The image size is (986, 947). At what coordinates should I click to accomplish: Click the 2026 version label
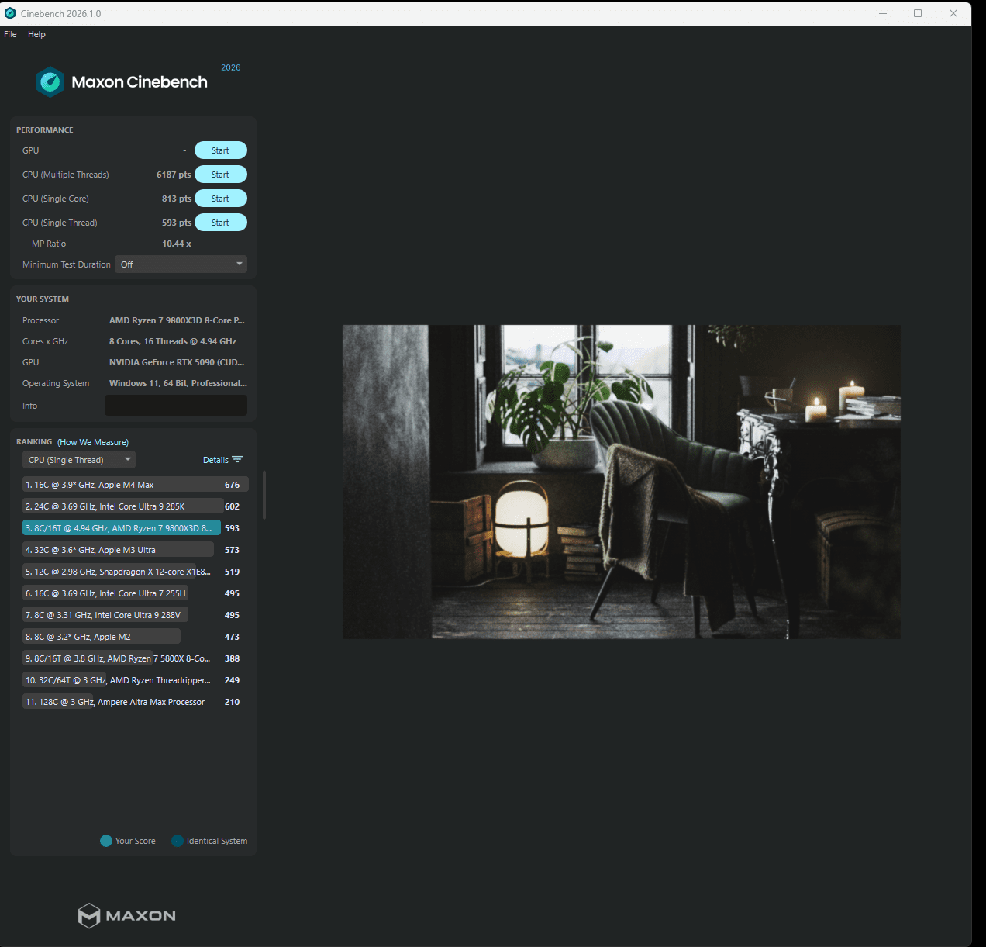click(x=231, y=67)
